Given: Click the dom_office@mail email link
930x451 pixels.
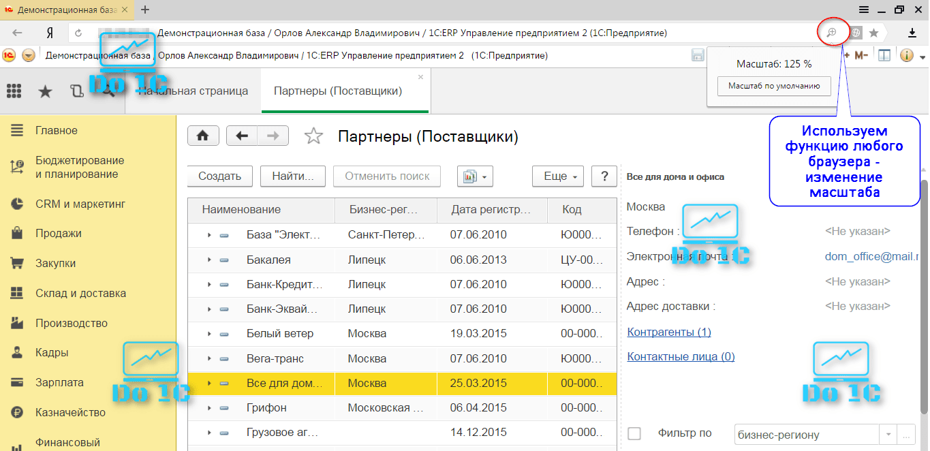Looking at the screenshot, I should (871, 256).
